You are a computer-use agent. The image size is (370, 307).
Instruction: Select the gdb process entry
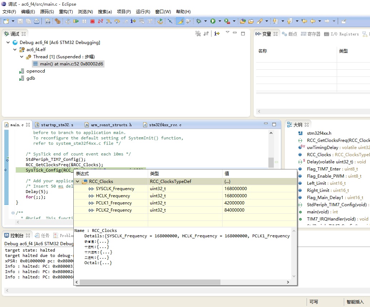[31, 78]
